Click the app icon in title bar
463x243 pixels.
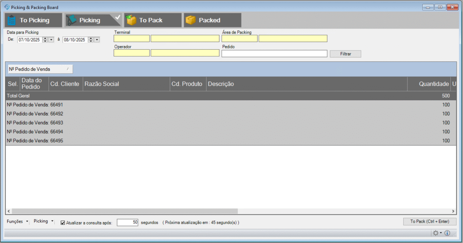pos(7,7)
